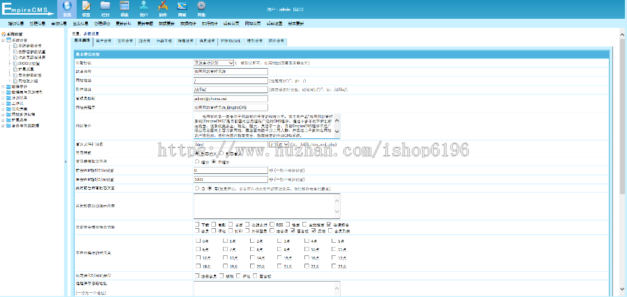The width and height of the screenshot is (627, 297).
Task: Click the admin email input field
Action: (x=231, y=98)
